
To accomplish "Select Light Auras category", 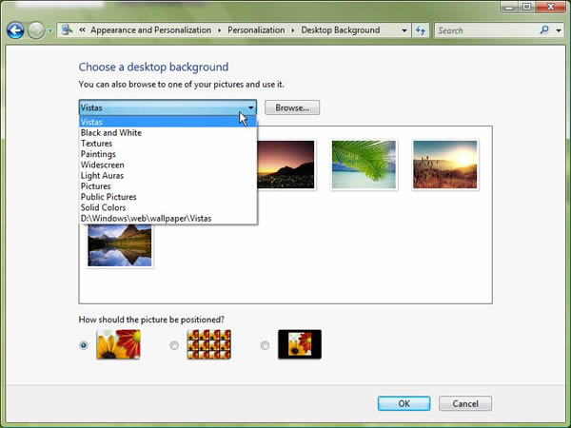I will [x=167, y=175].
